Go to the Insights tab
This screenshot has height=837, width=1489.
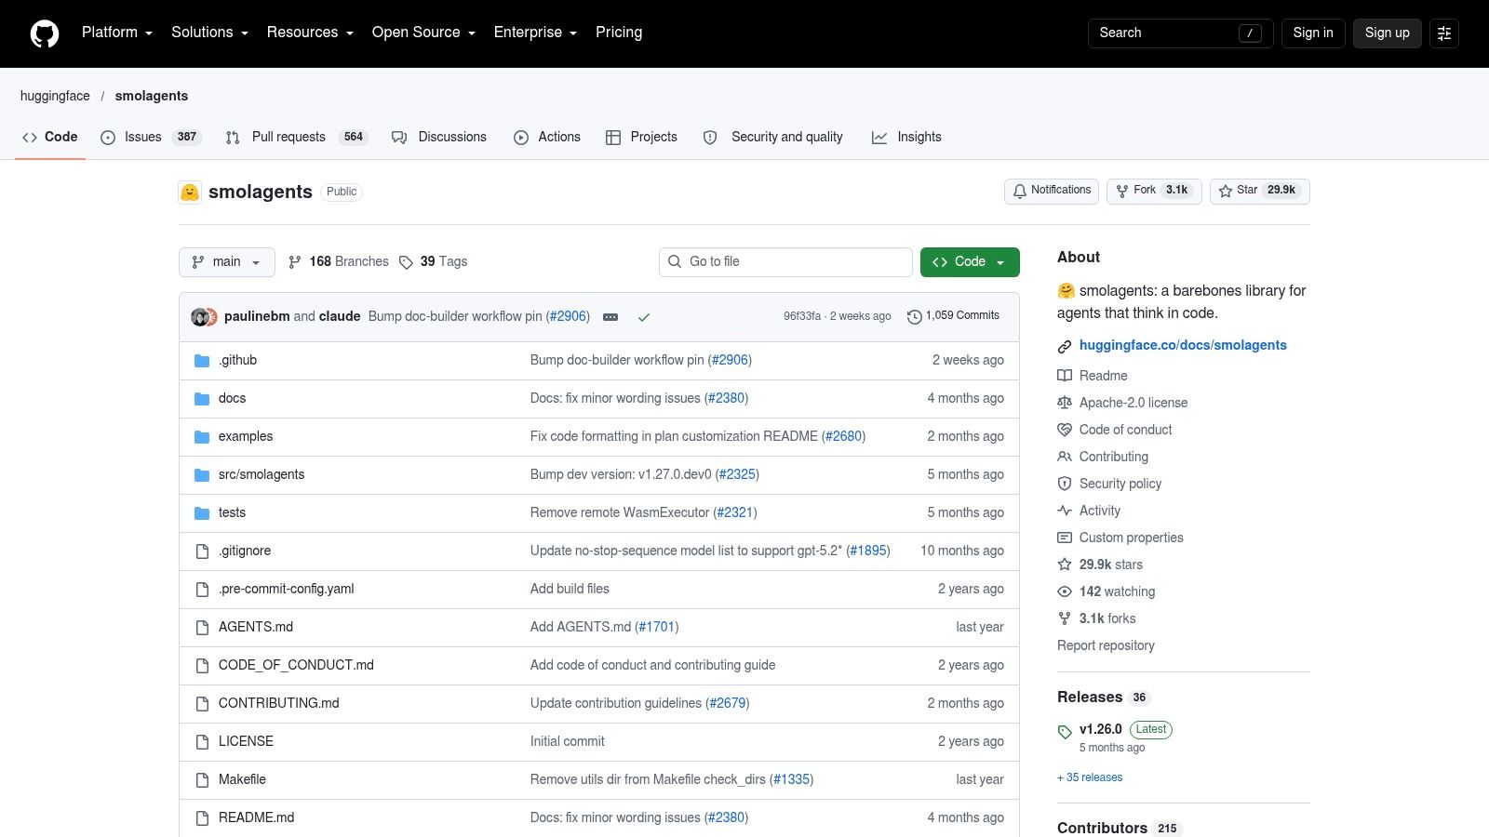pos(906,137)
